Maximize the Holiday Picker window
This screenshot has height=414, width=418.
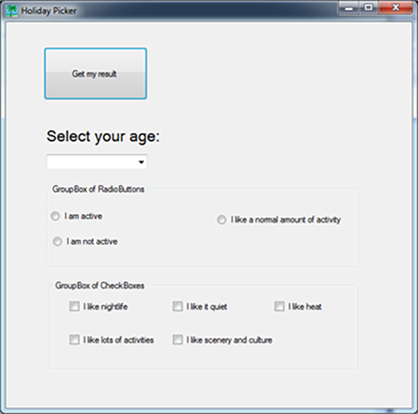click(368, 6)
